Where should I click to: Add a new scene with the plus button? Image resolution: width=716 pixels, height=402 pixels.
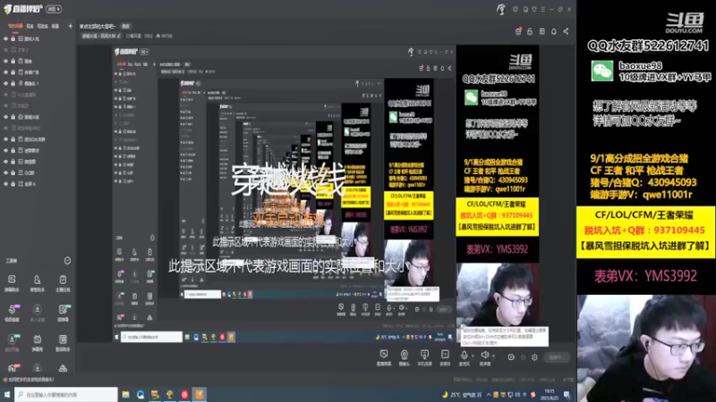pos(70,26)
